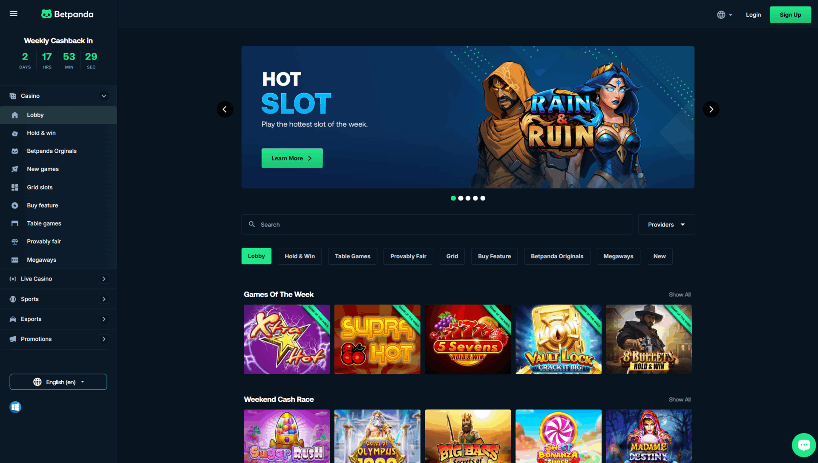Go to the previous carousel banner

coord(225,109)
